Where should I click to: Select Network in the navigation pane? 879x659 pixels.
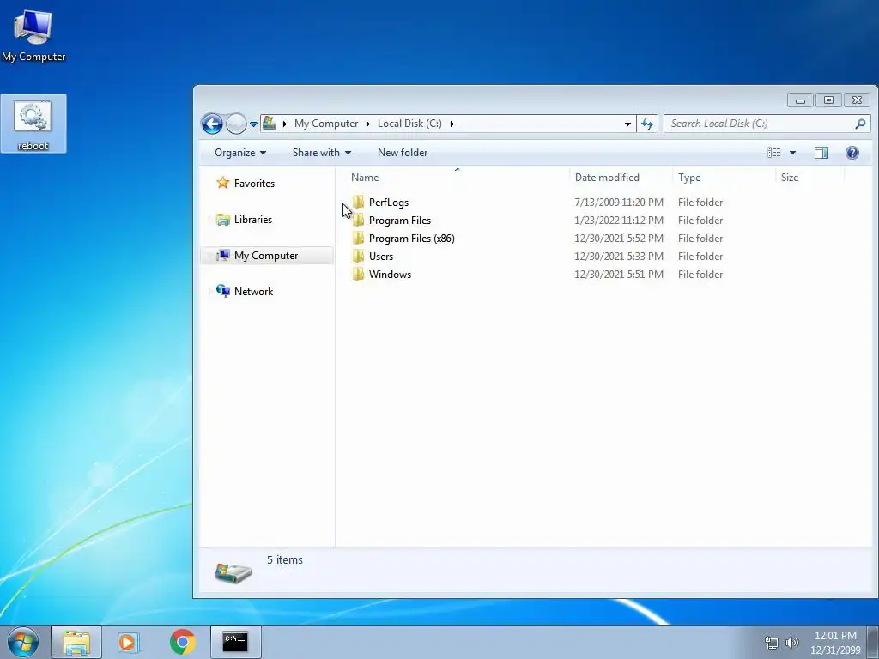point(253,292)
